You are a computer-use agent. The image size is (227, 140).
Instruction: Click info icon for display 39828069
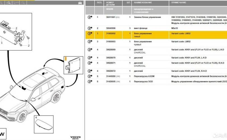click(90, 50)
